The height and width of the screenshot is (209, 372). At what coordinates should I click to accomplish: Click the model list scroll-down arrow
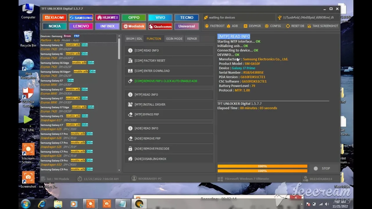(119, 170)
